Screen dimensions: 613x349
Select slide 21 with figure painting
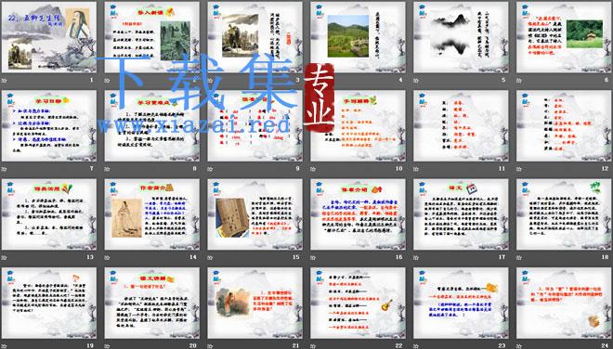254,303
